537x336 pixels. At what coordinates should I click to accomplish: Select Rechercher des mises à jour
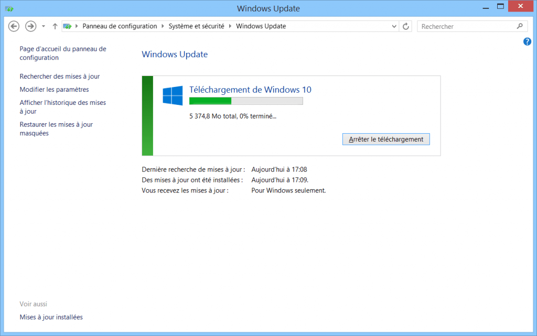pos(60,77)
